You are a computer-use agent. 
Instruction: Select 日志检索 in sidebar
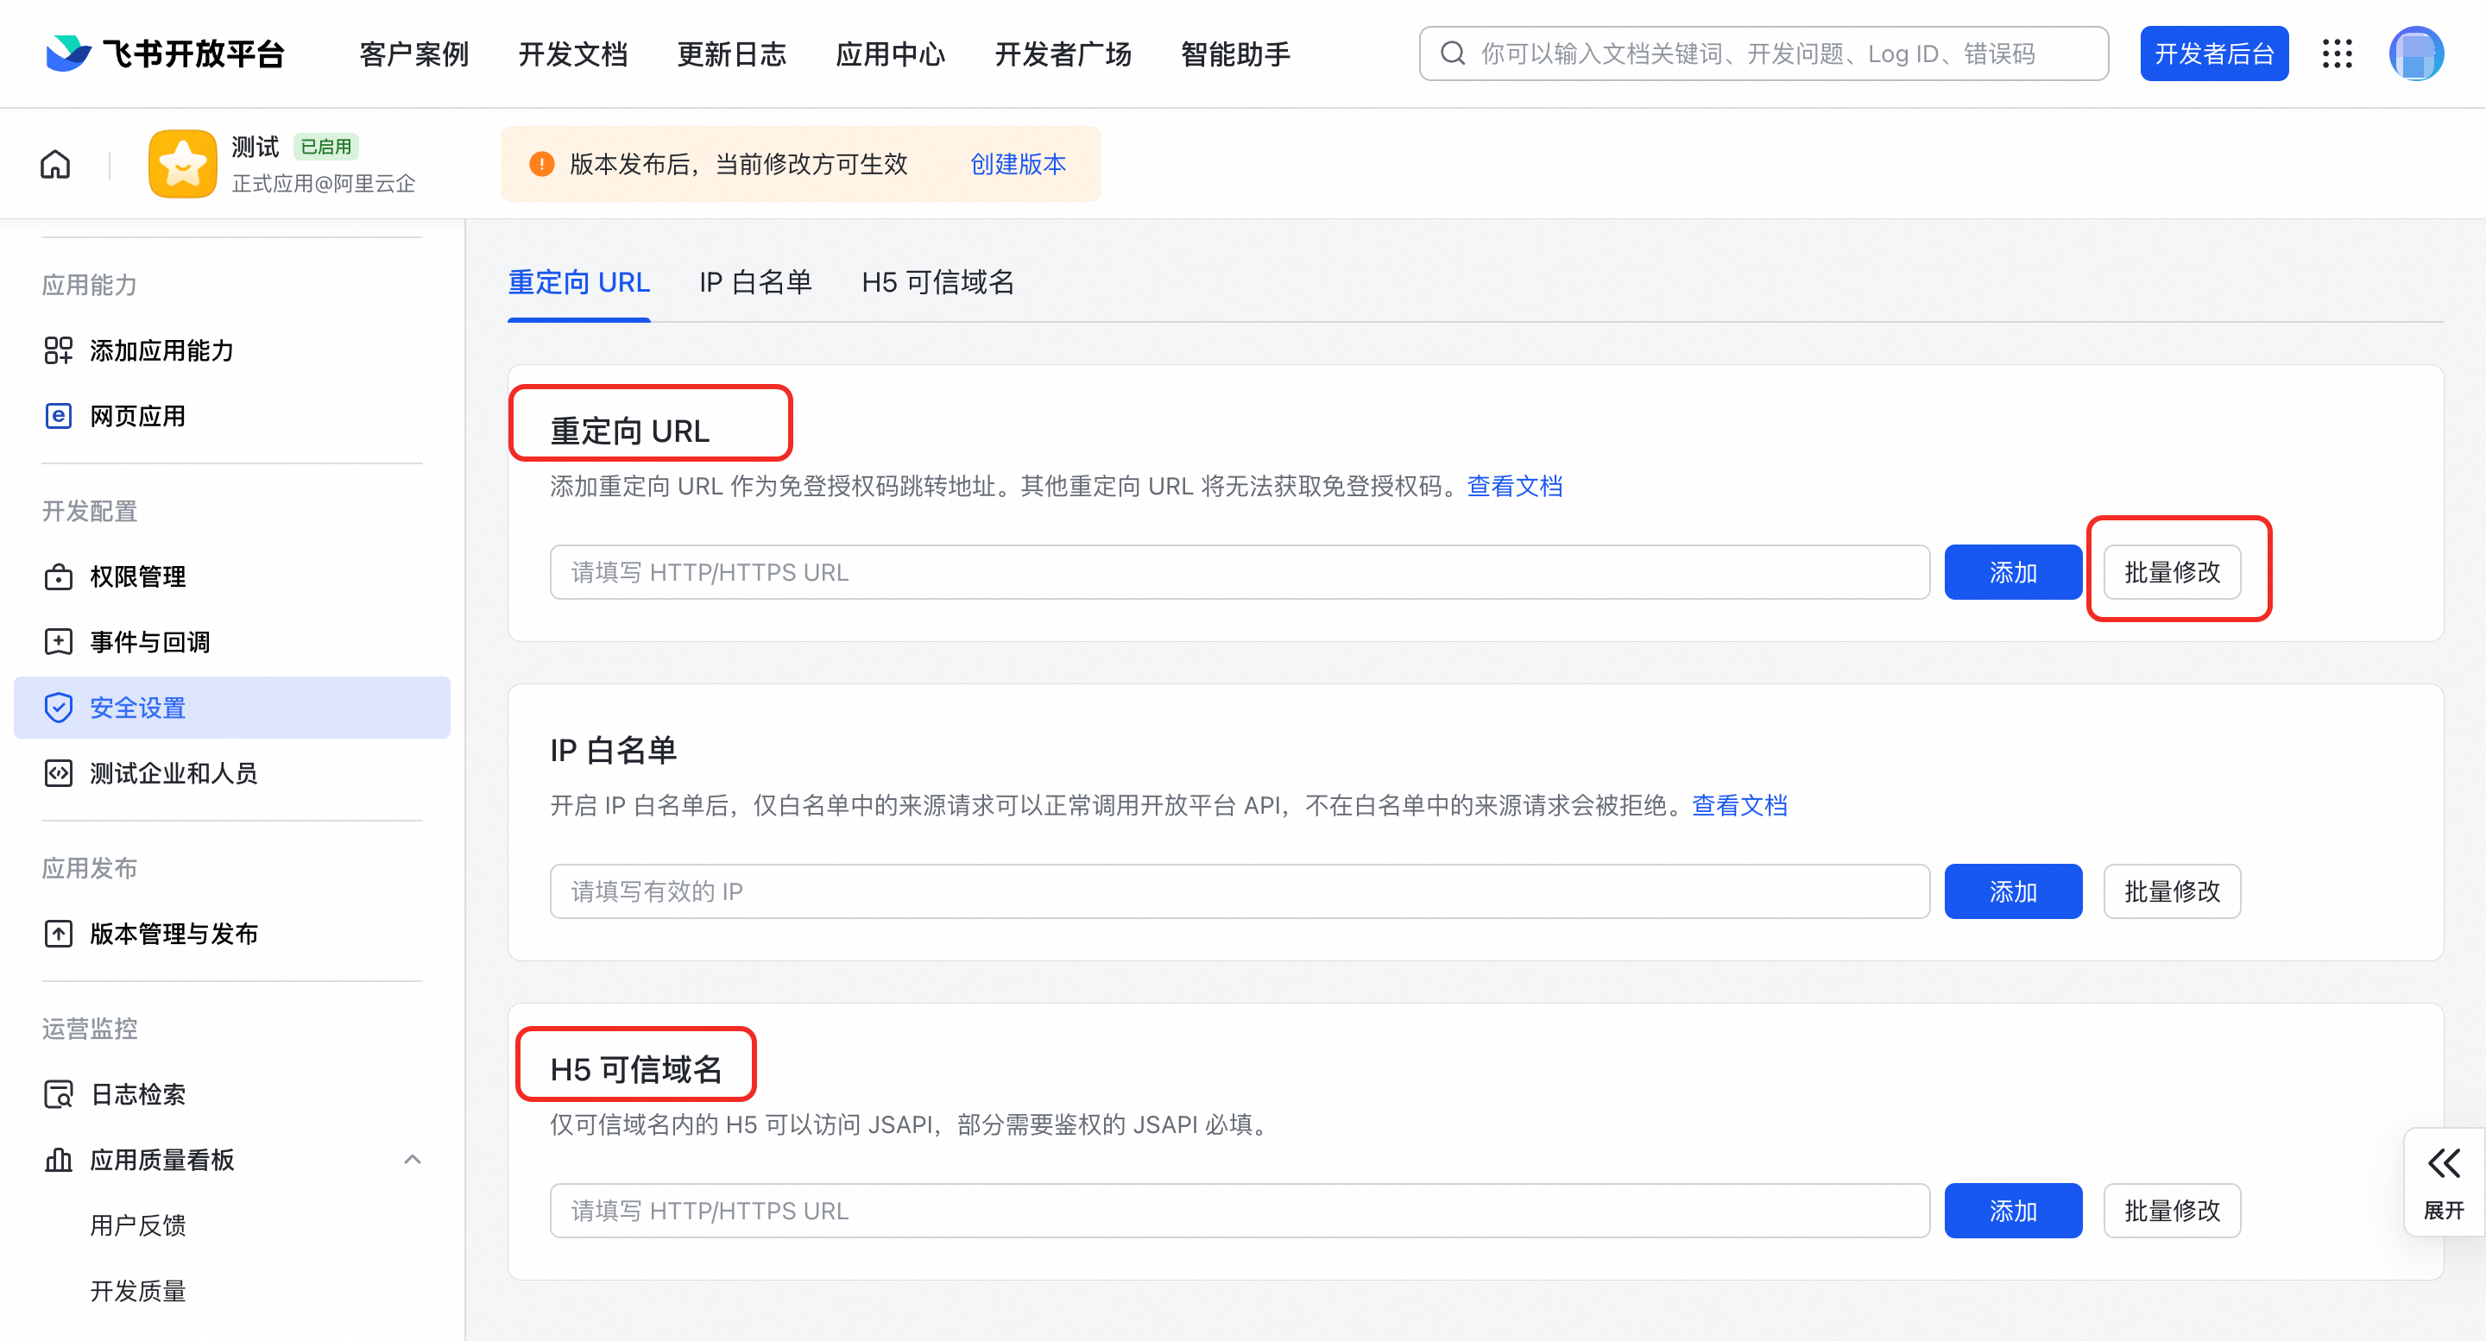pyautogui.click(x=137, y=1094)
